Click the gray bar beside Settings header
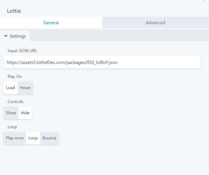This screenshot has height=175, width=209. pyautogui.click(x=119, y=36)
